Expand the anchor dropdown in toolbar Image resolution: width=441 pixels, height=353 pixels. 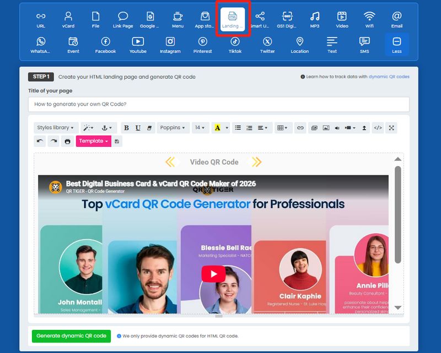[x=106, y=128]
